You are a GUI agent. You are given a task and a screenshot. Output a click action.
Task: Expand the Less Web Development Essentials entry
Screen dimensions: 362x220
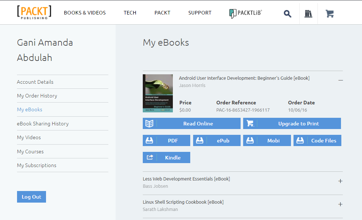click(340, 181)
